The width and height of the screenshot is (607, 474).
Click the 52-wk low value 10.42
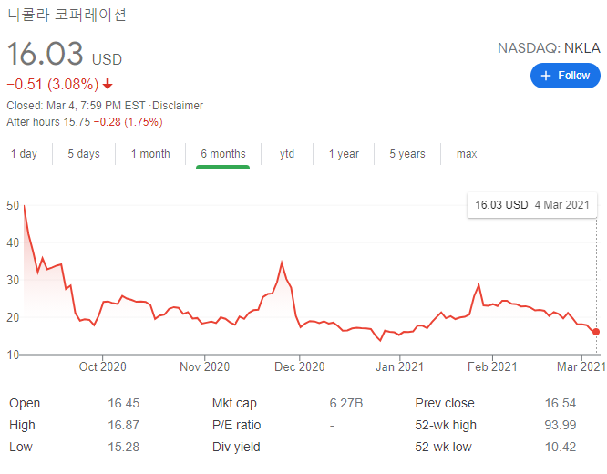(x=561, y=447)
